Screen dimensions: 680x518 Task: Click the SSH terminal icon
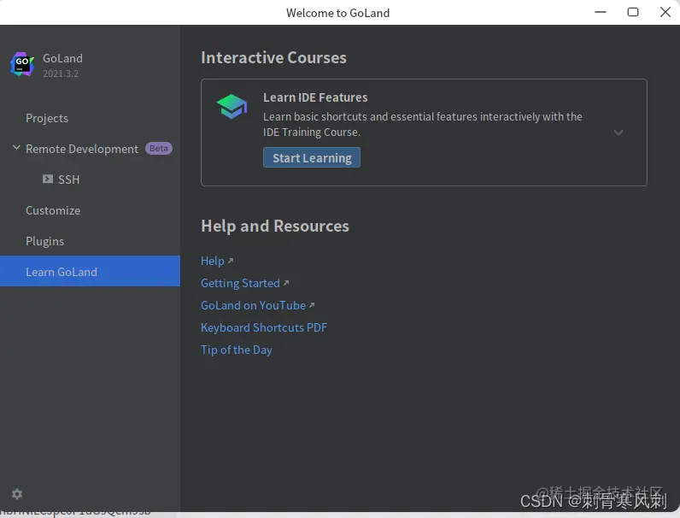[x=48, y=179]
